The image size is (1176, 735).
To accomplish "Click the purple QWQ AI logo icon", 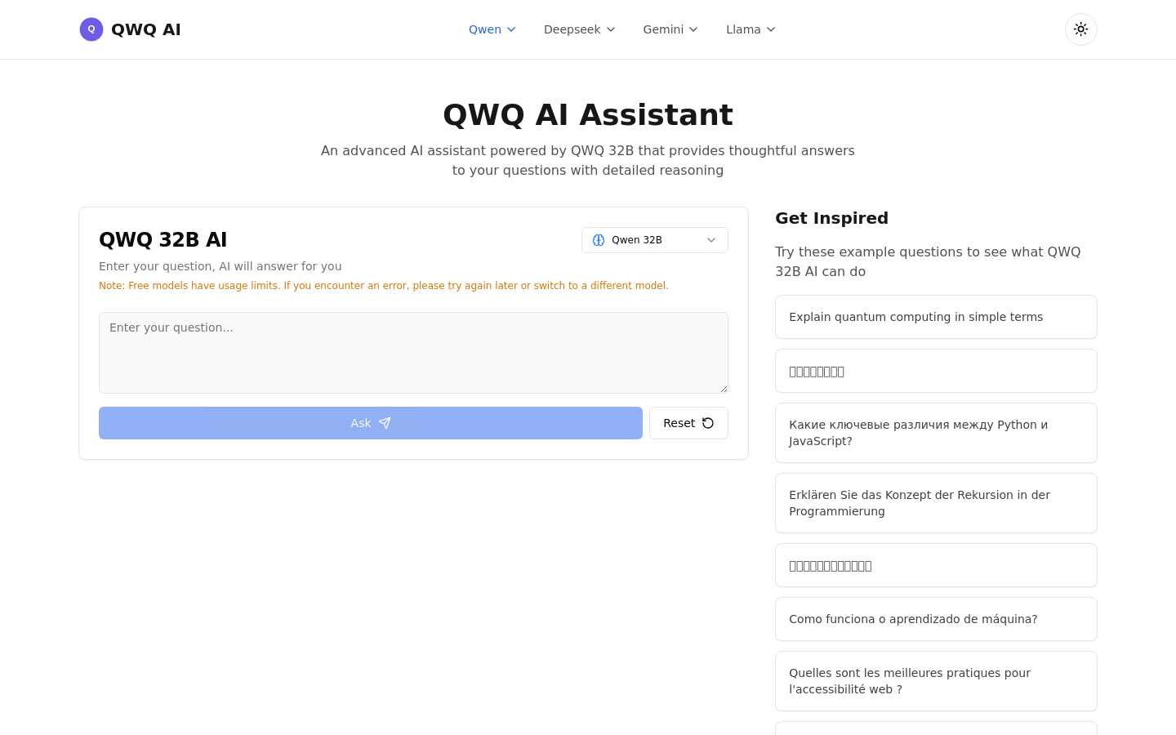I will tap(91, 29).
